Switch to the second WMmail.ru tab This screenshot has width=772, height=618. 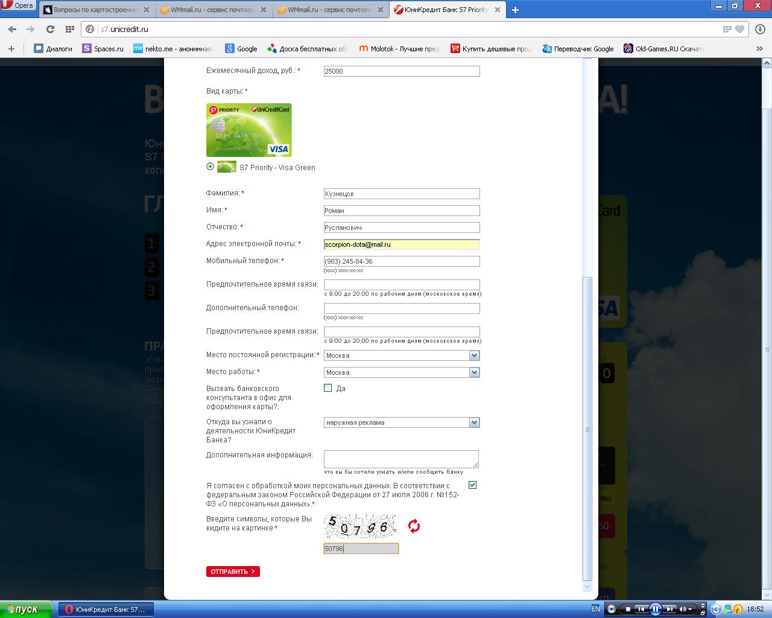pyautogui.click(x=331, y=10)
